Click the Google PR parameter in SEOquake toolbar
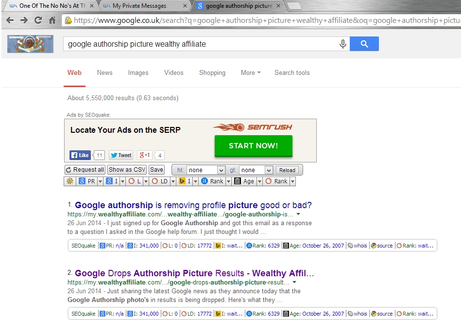 [x=87, y=181]
